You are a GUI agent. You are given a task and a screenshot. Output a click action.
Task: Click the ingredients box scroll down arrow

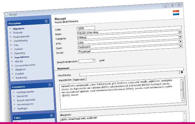tap(183, 101)
